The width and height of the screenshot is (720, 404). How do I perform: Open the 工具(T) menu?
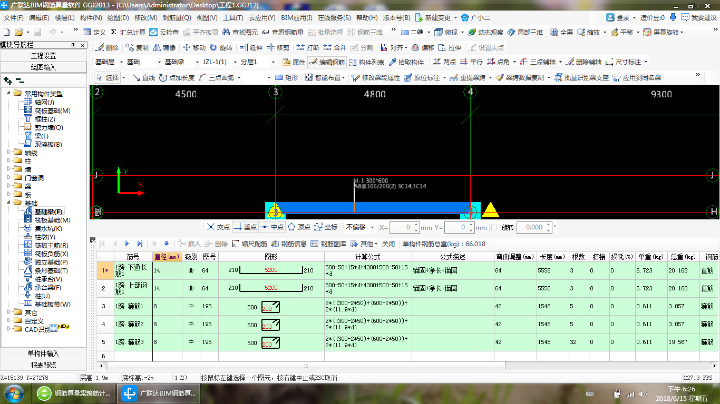point(233,17)
